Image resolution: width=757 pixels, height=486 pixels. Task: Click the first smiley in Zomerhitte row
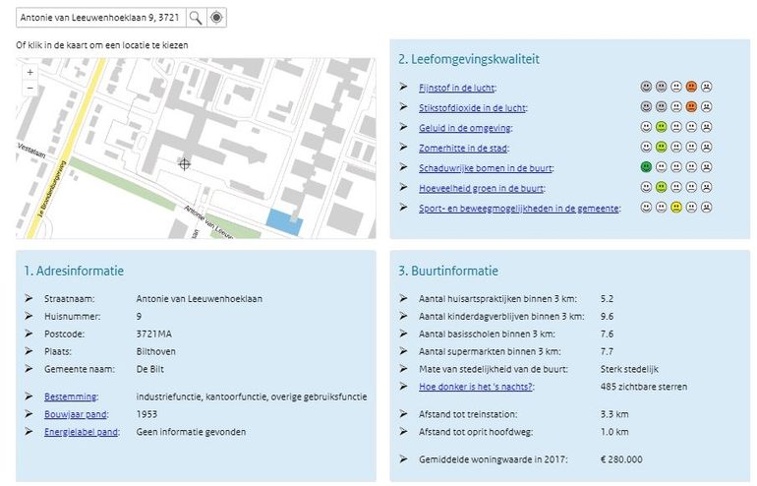(x=646, y=147)
